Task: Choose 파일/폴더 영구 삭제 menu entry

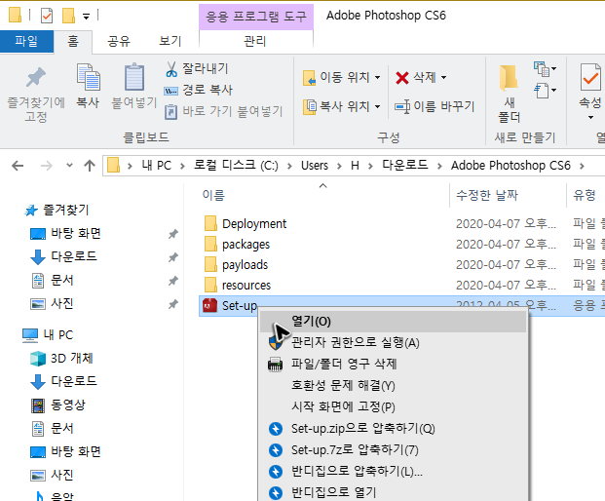Action: coord(393,364)
